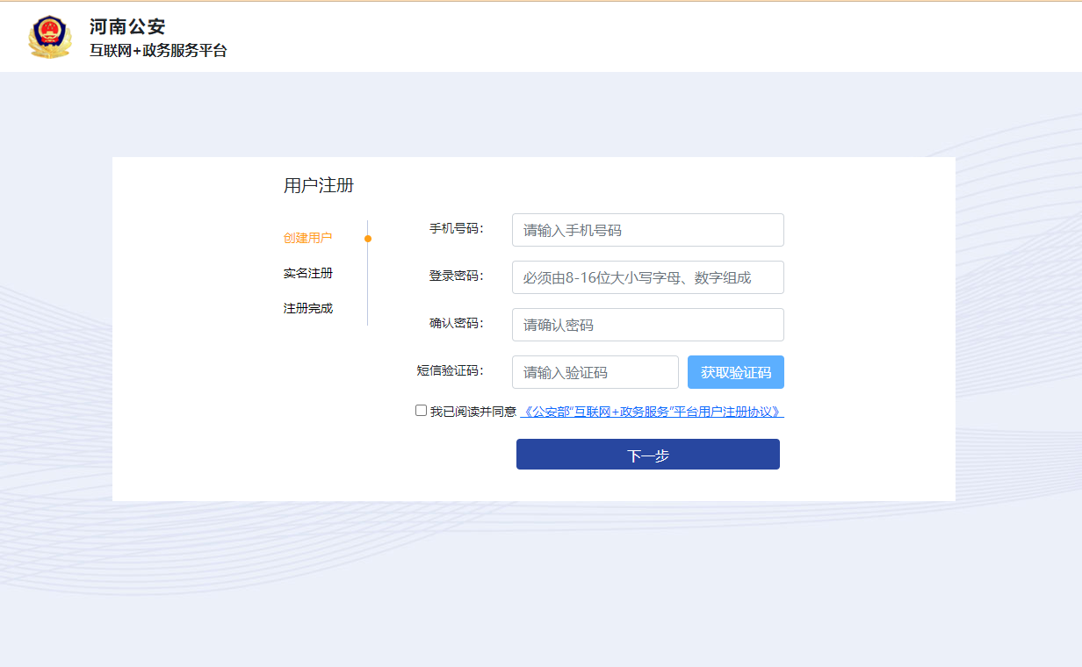Click the 用户注册 heading
The width and height of the screenshot is (1082, 667).
coord(319,186)
